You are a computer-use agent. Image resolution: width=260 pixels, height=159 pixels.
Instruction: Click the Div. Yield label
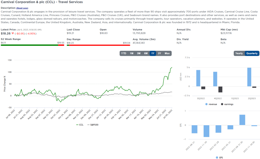click(183, 39)
